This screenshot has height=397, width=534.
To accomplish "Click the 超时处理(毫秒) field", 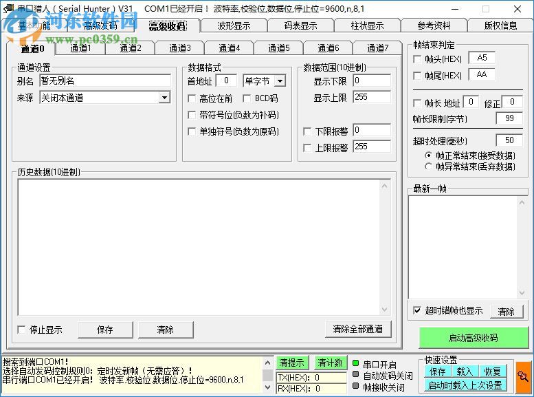I will (509, 140).
